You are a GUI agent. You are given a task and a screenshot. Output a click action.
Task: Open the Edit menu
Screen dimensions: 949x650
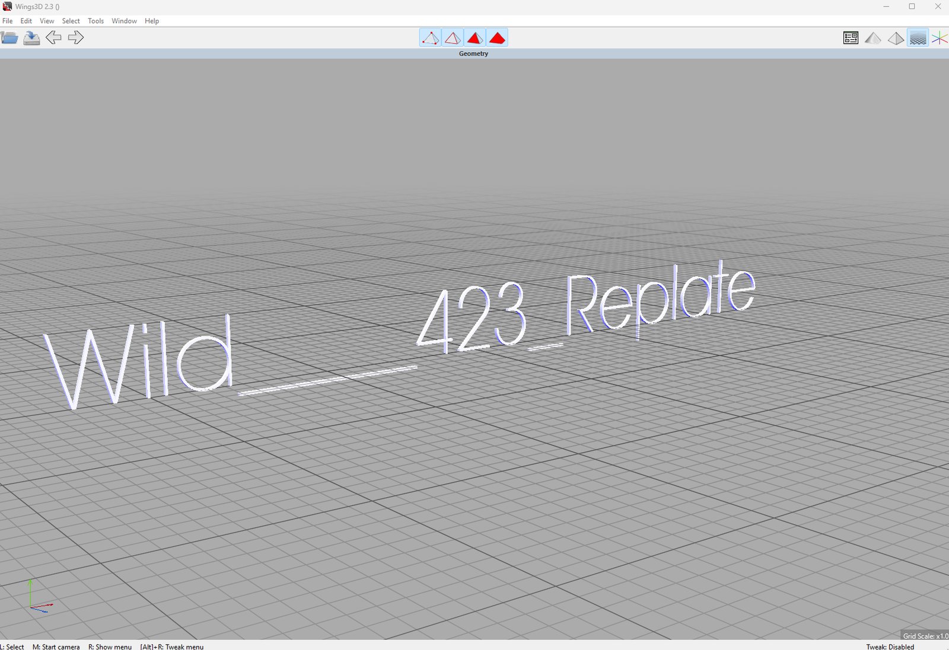(x=26, y=21)
